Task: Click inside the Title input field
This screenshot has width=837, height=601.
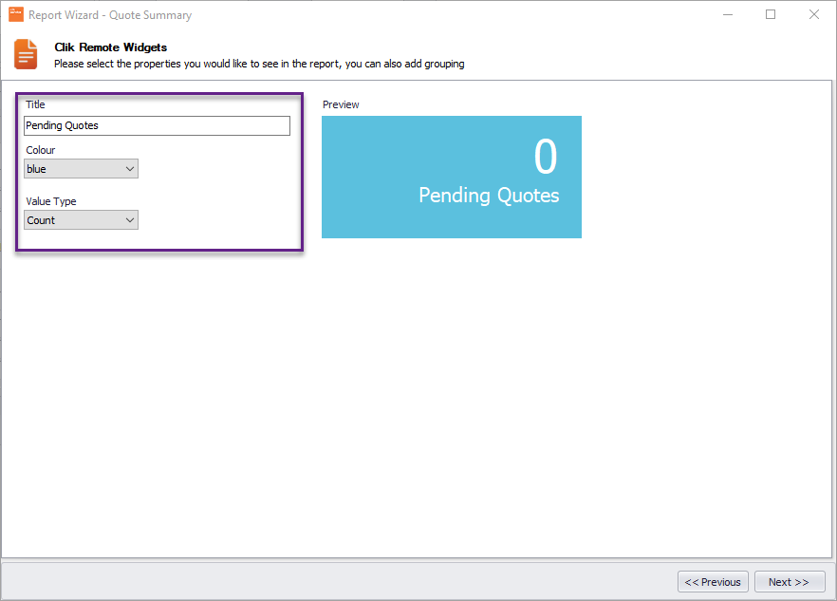Action: tap(157, 125)
